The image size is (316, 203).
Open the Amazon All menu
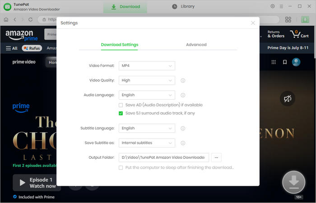click(x=12, y=48)
